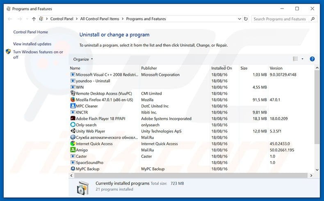Image resolution: width=324 pixels, height=201 pixels.
Task: Click the Mozilla Firefox 47.0.1 icon
Action: click(x=73, y=100)
